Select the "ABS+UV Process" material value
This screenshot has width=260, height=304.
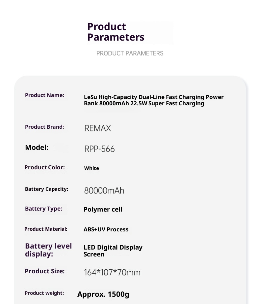[x=106, y=230]
